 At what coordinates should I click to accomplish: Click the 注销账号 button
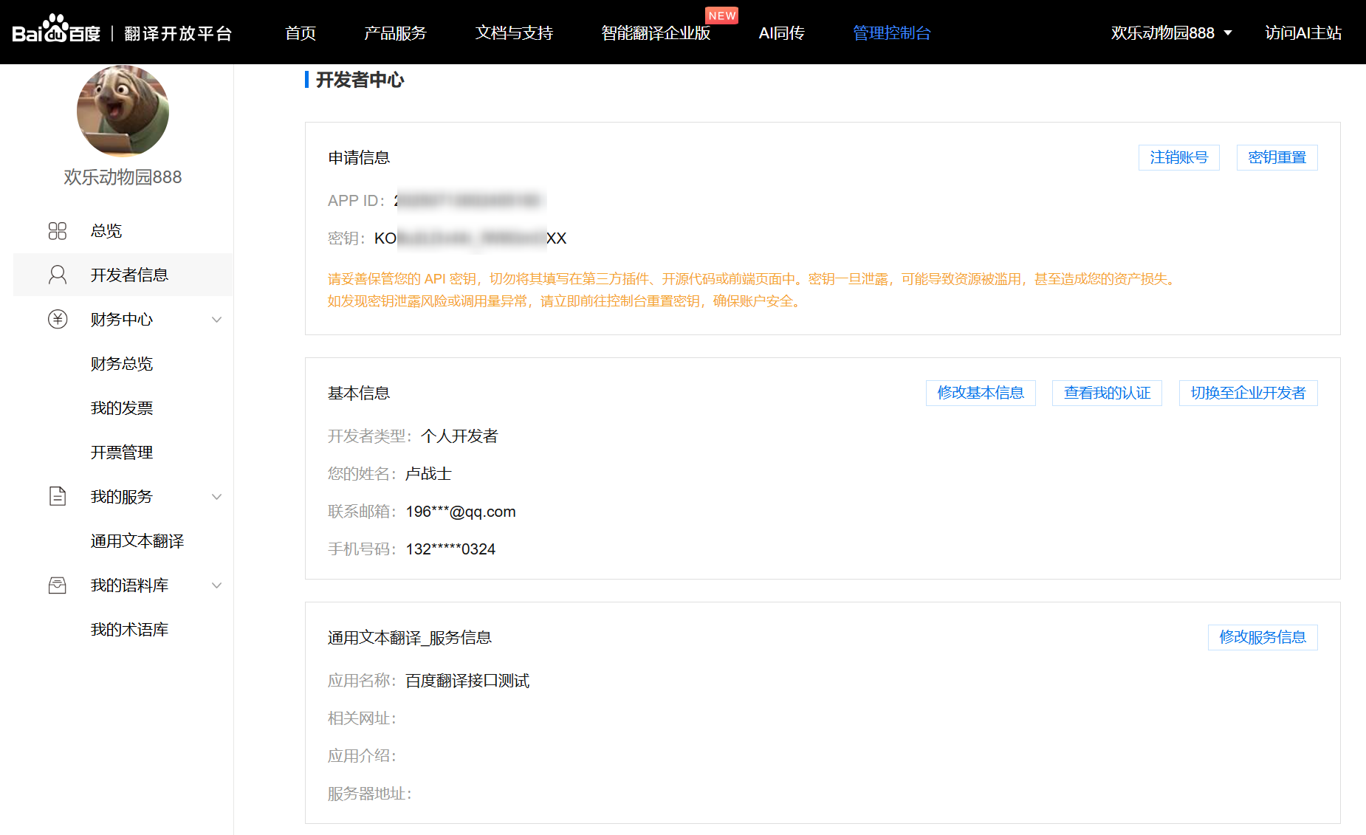pos(1179,157)
